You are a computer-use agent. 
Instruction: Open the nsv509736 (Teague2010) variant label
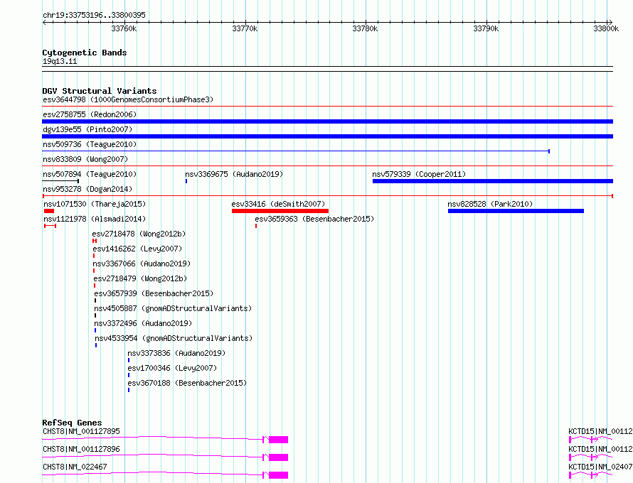pyautogui.click(x=90, y=144)
